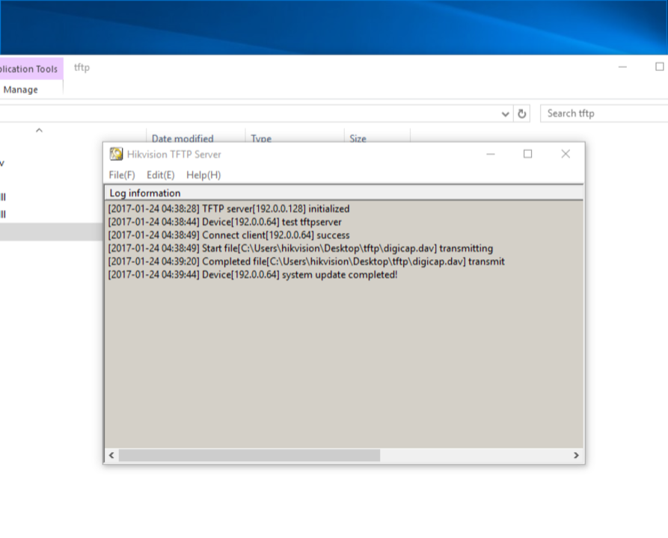The width and height of the screenshot is (668, 538).
Task: Select the 'test tftpserver' log entry
Action: pos(224,222)
